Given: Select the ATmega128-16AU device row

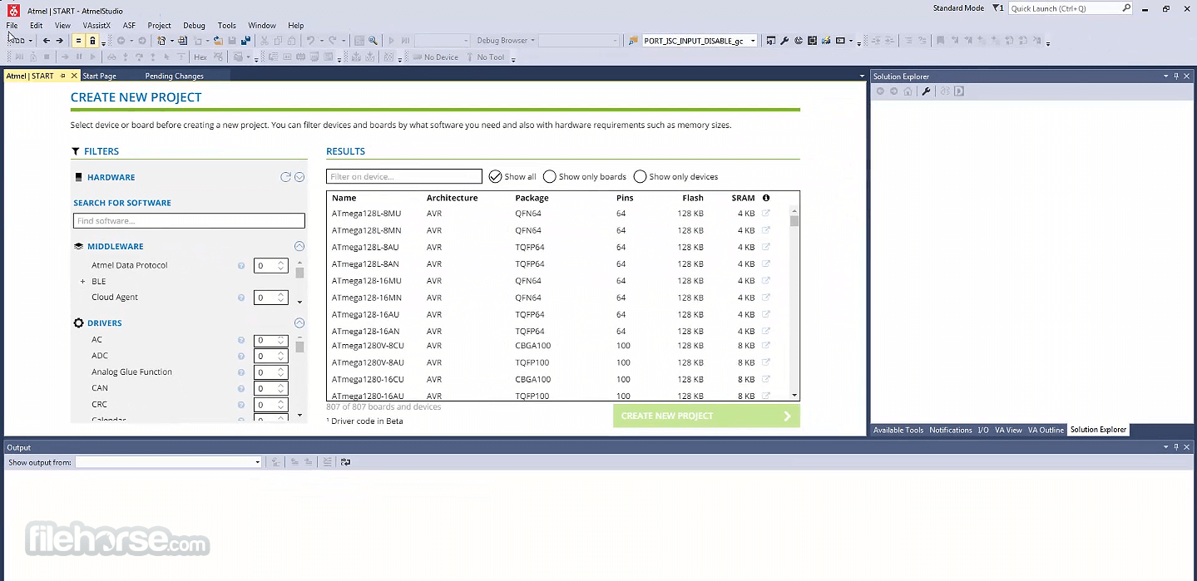Looking at the screenshot, I should coord(558,315).
